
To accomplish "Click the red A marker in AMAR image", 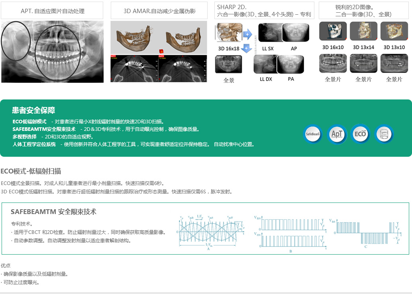I will 162,51.
